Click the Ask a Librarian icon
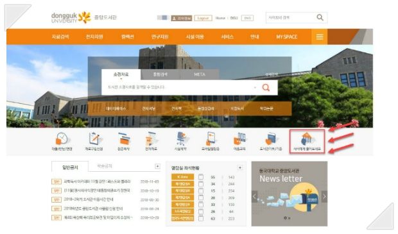Image resolution: width=398 pixels, height=234 pixels. [307, 139]
